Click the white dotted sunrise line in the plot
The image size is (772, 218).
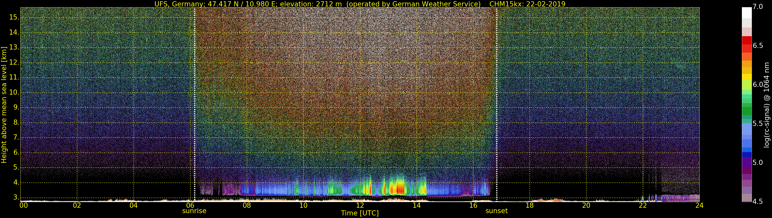[195, 105]
